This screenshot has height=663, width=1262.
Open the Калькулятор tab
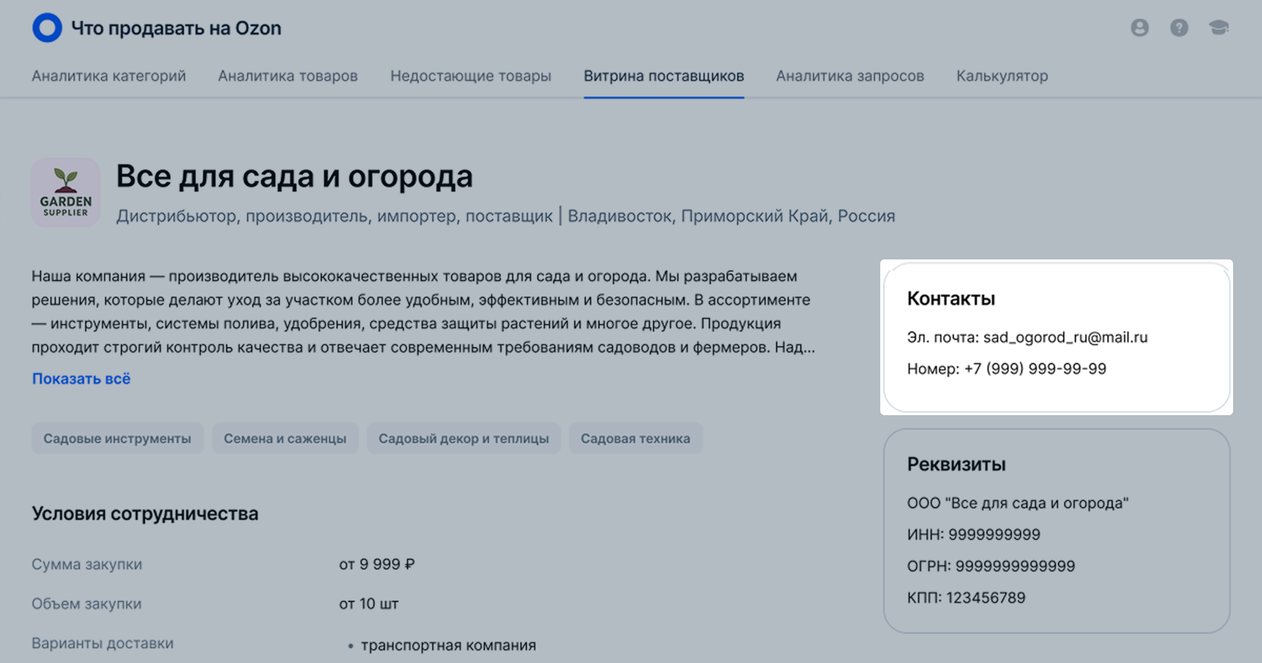(x=1002, y=76)
